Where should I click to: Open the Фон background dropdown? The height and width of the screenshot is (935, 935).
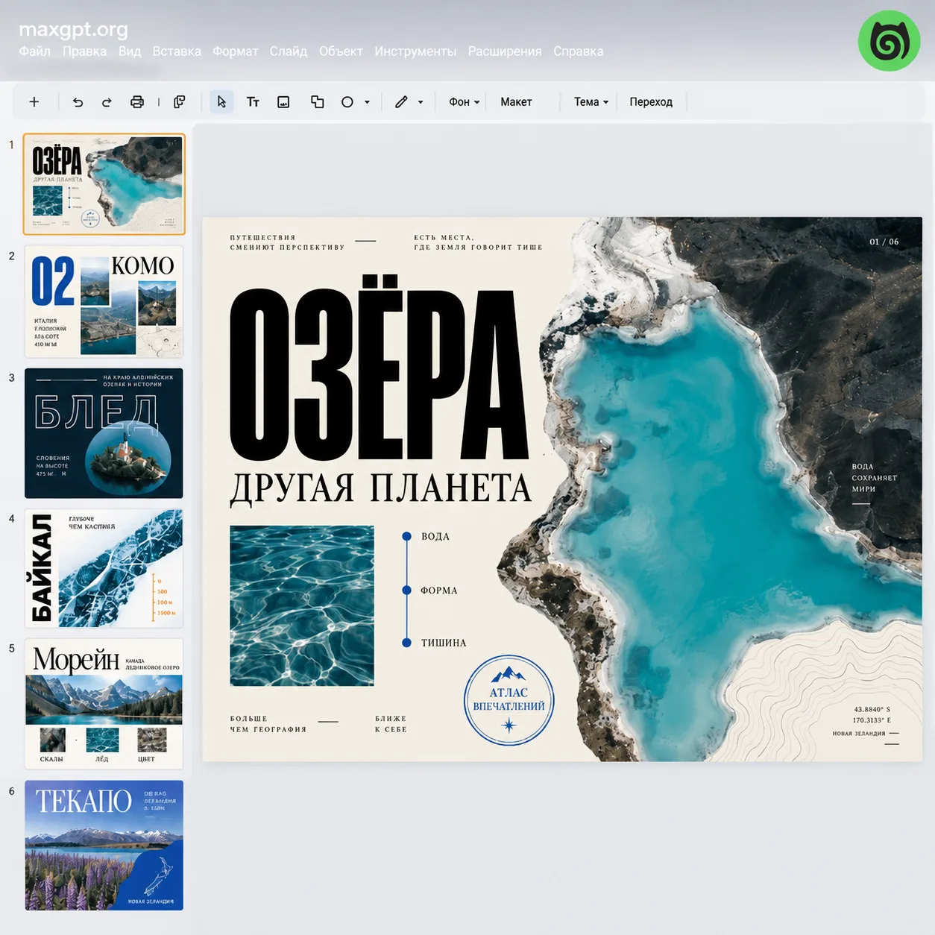tap(464, 102)
